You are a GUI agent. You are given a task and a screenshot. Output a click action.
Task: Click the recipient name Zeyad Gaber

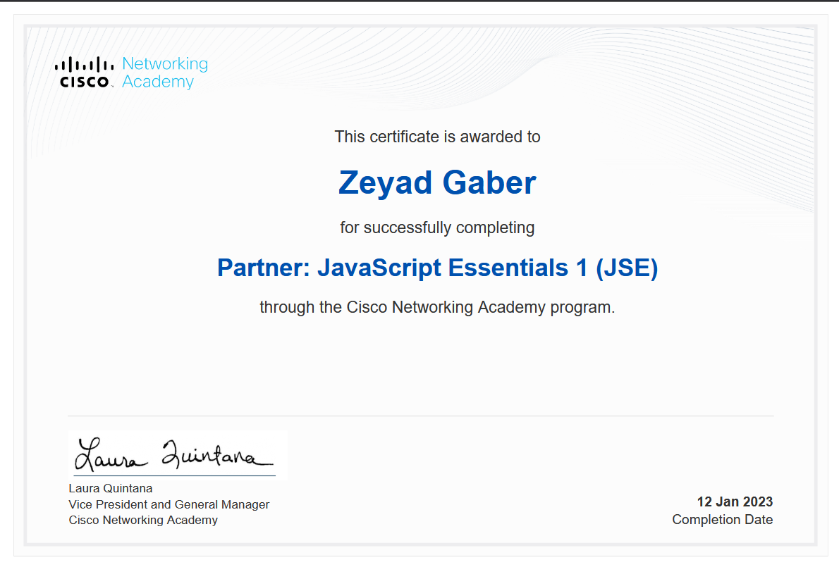437,182
